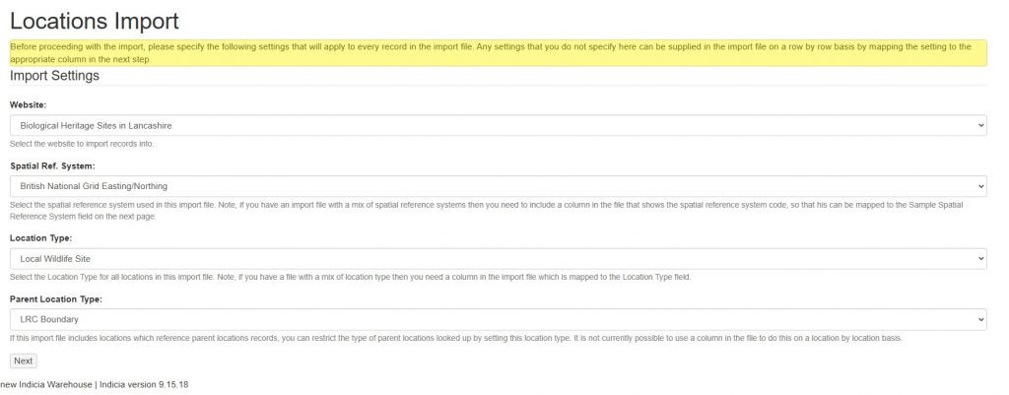Click the 'Website:' field label
Screen dimensions: 1009x395
point(29,104)
